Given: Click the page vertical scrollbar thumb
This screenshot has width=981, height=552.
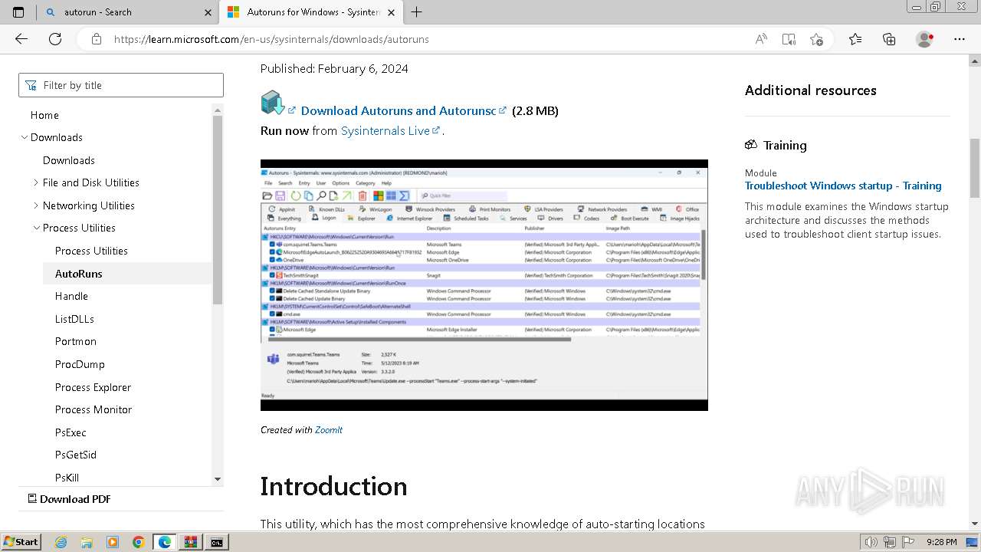Looking at the screenshot, I should [975, 168].
